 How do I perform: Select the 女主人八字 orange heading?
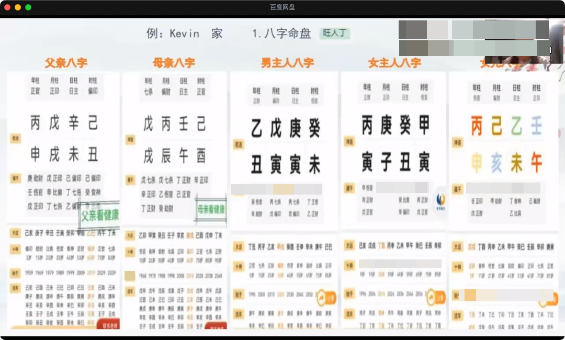(394, 63)
